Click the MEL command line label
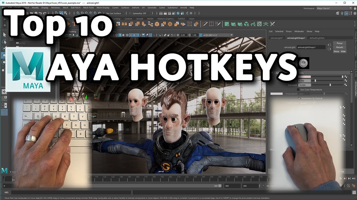 click(x=7, y=192)
